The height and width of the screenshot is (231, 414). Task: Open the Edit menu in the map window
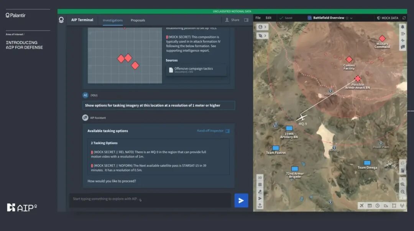coord(268,18)
